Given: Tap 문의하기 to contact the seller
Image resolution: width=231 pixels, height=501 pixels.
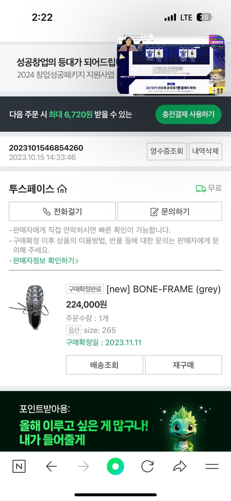Looking at the screenshot, I should pyautogui.click(x=169, y=211).
